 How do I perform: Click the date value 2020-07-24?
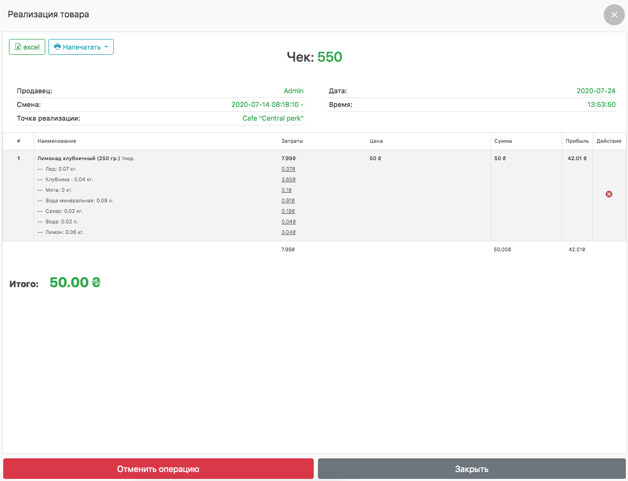click(x=596, y=91)
